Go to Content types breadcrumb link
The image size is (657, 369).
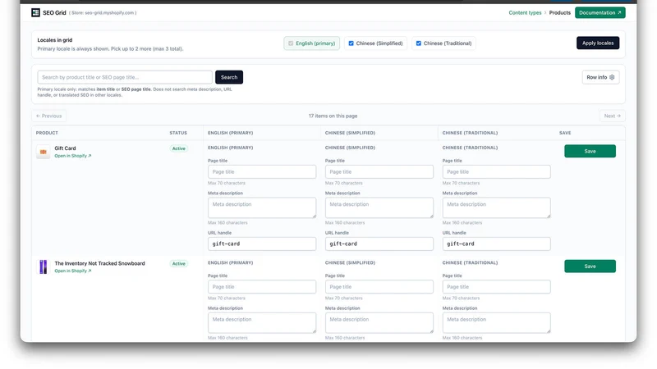525,12
